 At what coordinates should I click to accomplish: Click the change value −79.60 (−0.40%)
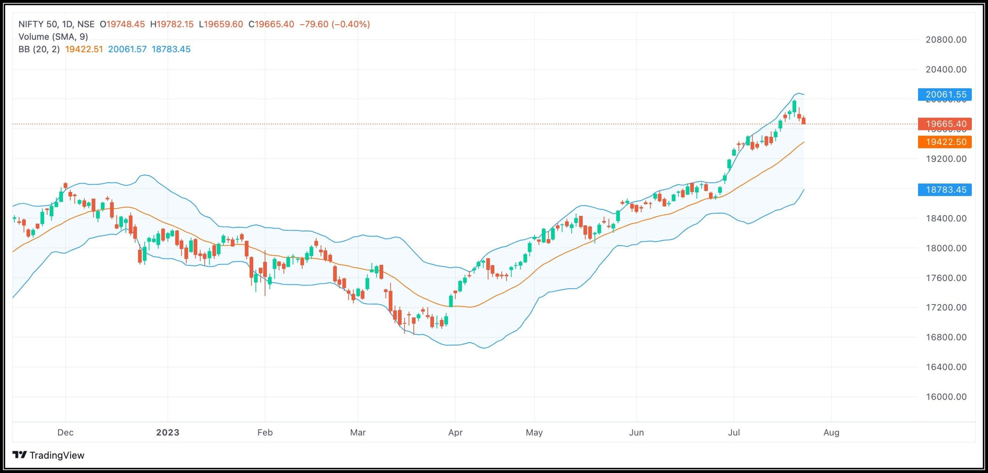[x=335, y=24]
